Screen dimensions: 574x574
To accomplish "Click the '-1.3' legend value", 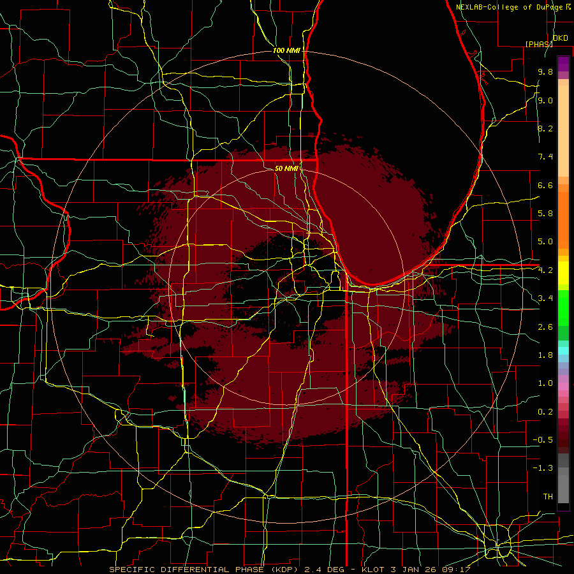I will [543, 468].
